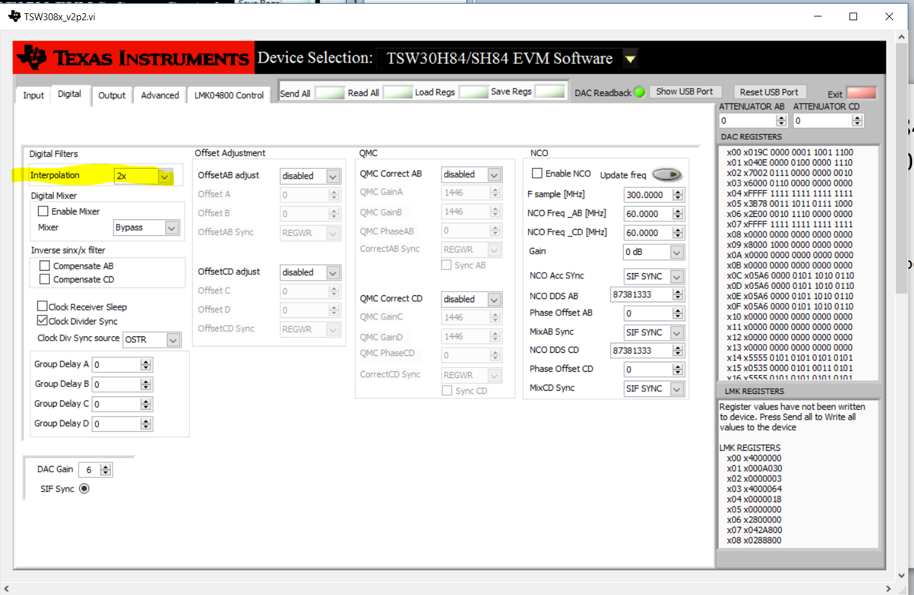Viewport: 914px width, 595px height.
Task: Click NCO Freq _CD stepper arrows
Action: (678, 233)
